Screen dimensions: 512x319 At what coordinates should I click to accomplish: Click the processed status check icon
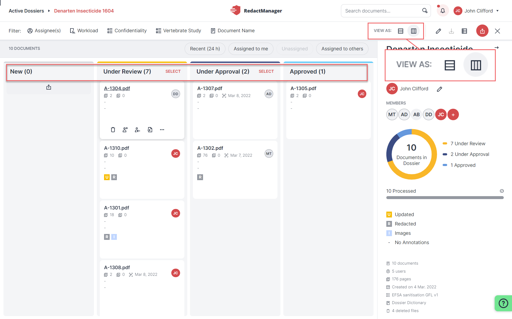(502, 191)
